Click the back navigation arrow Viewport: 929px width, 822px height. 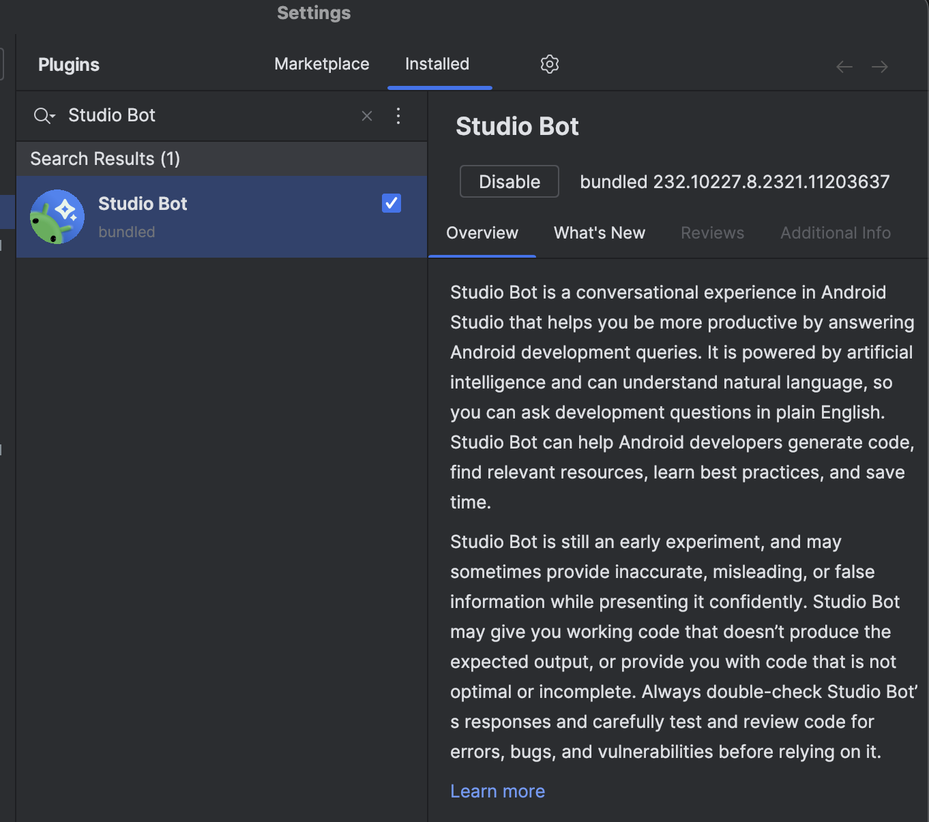click(844, 67)
